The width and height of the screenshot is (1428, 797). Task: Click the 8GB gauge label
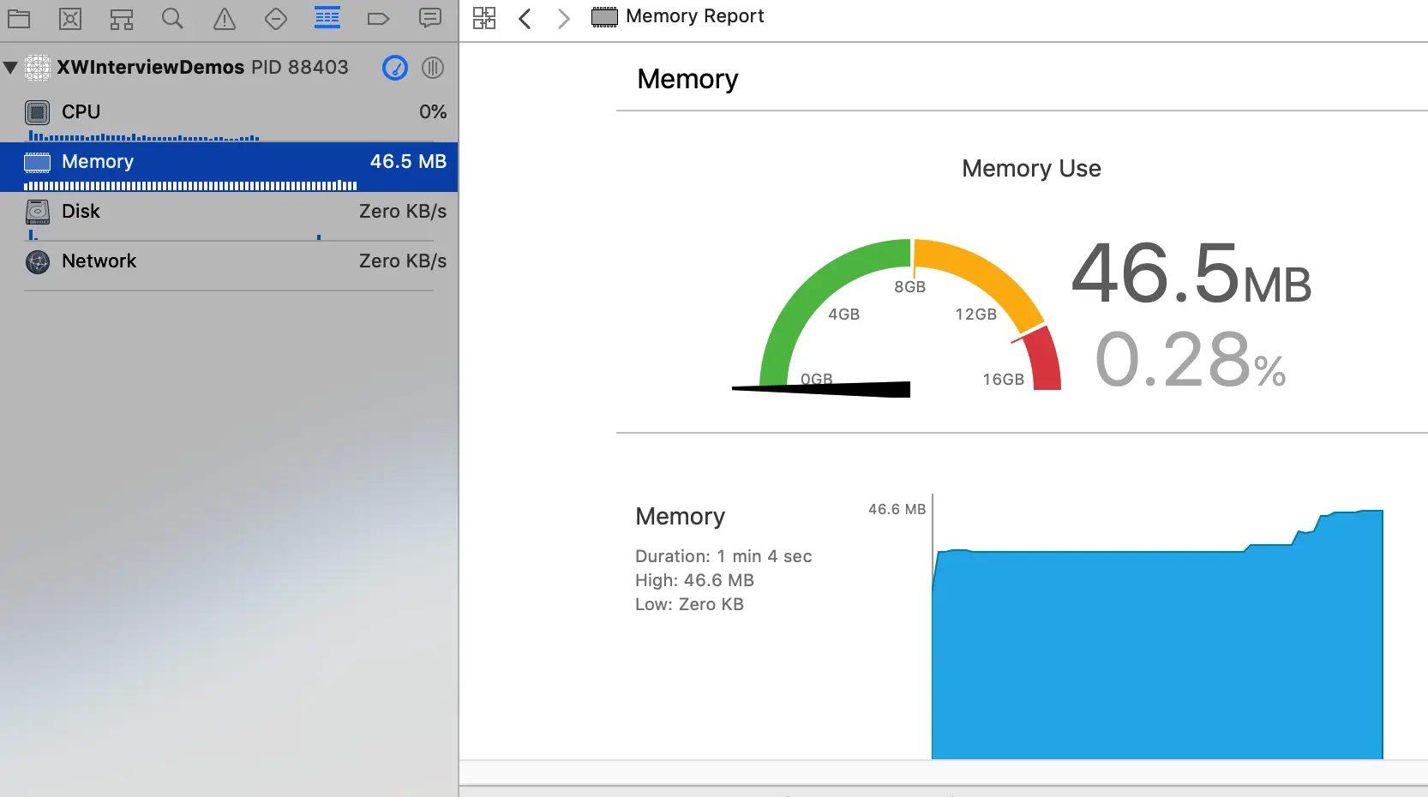click(910, 287)
